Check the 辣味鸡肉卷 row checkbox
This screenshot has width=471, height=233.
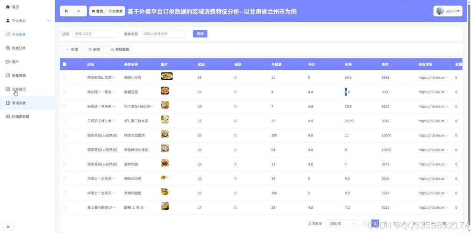point(64,178)
